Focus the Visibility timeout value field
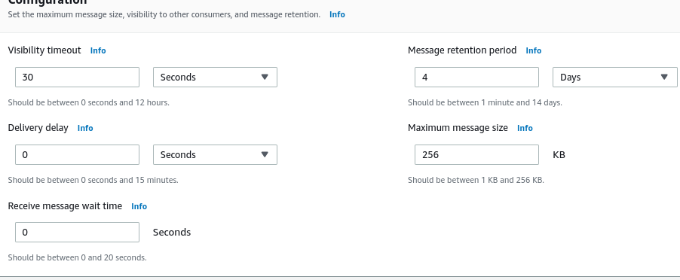Screen dimensions: 680x280 click(77, 77)
